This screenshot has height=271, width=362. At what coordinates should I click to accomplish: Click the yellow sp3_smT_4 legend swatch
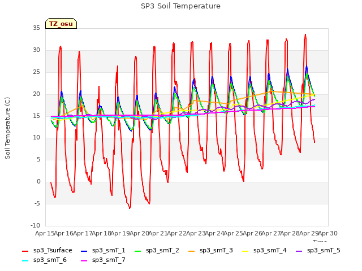(x=245, y=251)
